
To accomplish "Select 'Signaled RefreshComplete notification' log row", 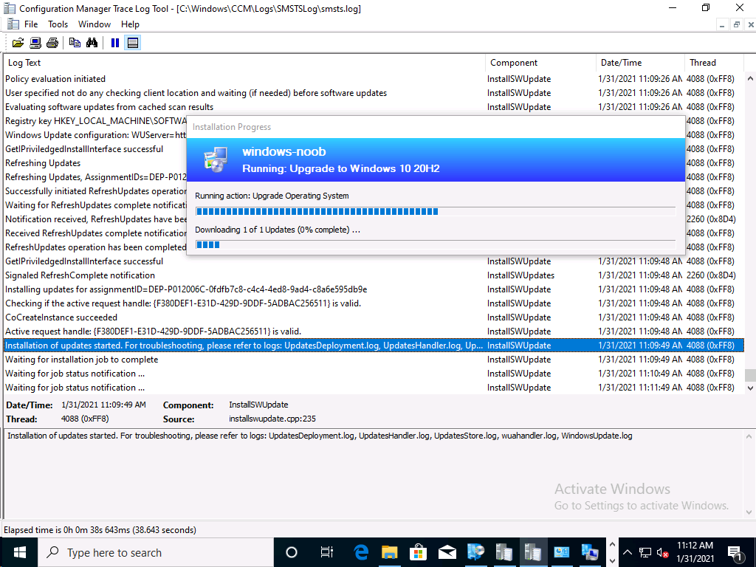I will (374, 275).
